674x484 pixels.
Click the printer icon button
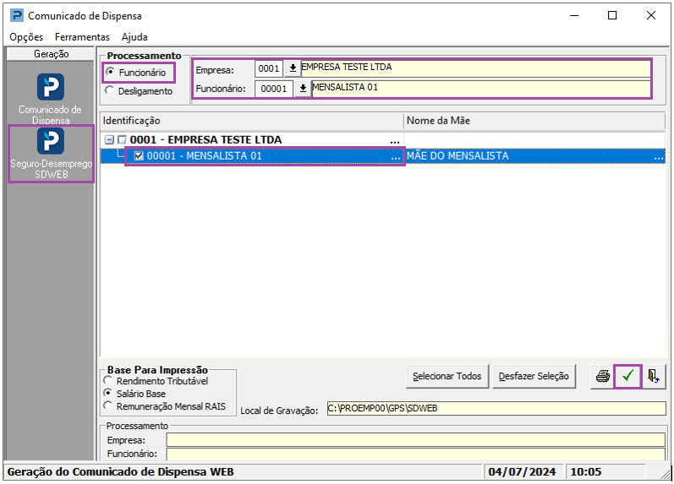[602, 377]
